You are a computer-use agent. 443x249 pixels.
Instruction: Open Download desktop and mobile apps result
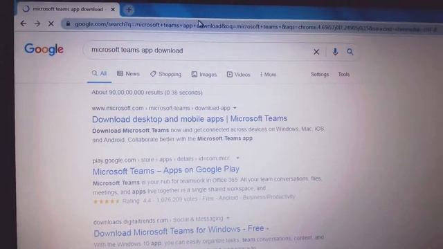(x=190, y=119)
